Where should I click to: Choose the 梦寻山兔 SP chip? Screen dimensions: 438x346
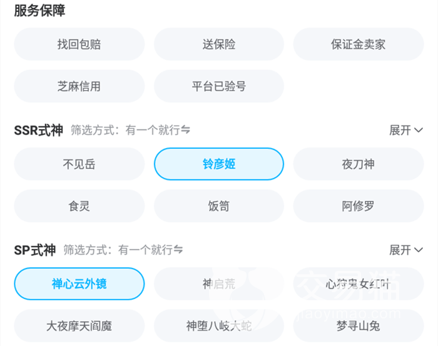point(359,326)
